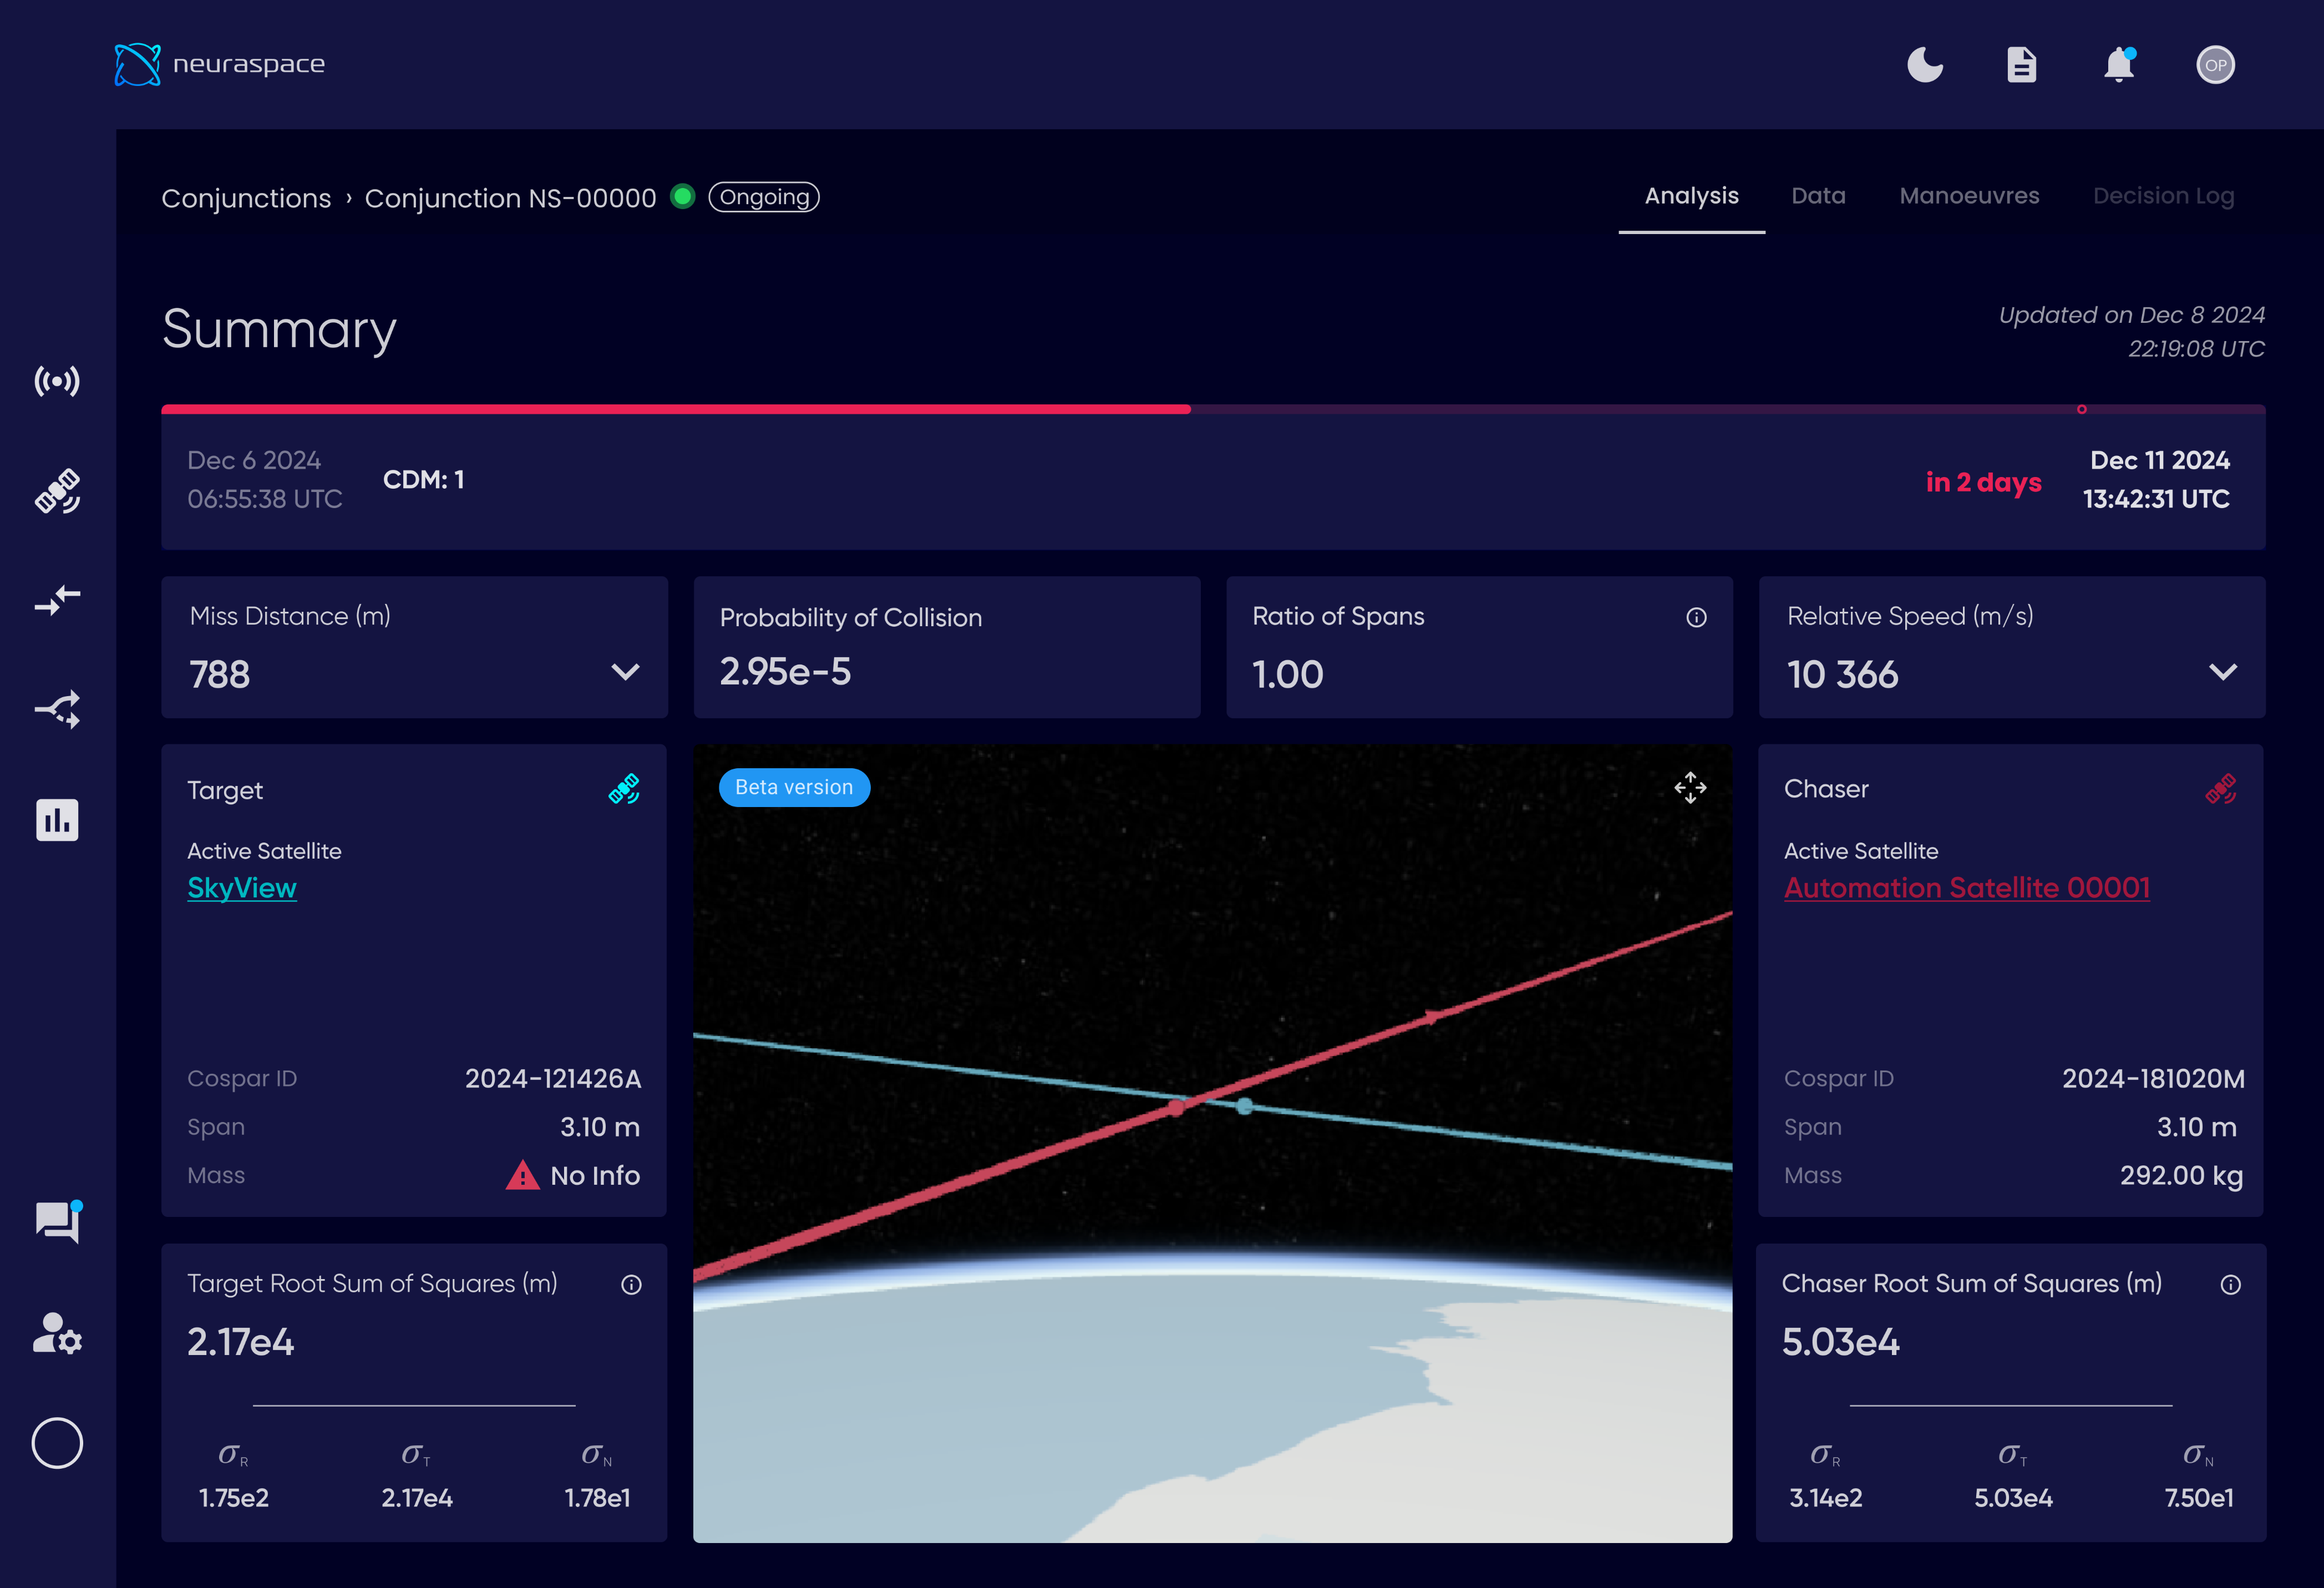Open user settings sidebar icon
The image size is (2324, 1588).
point(57,1333)
